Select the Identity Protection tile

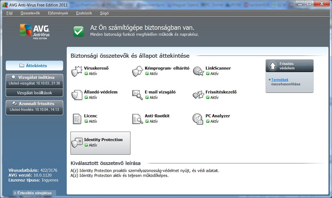(100, 143)
